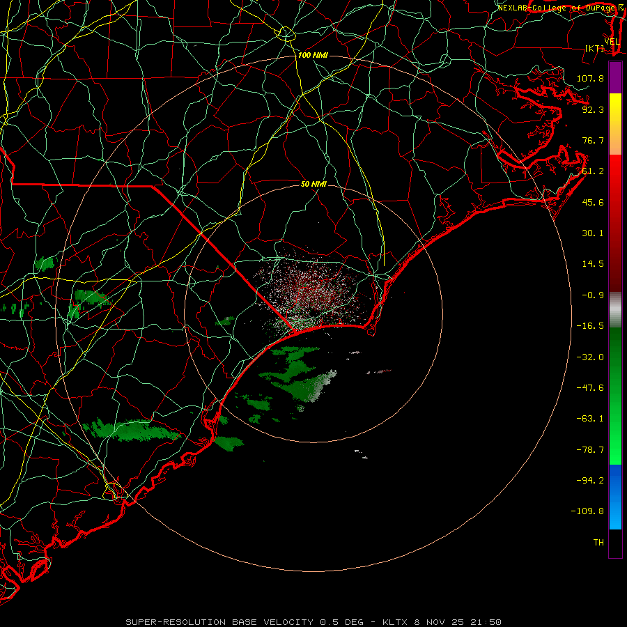
Task: Select the 107.8 velocity scale value
Action: (x=590, y=78)
